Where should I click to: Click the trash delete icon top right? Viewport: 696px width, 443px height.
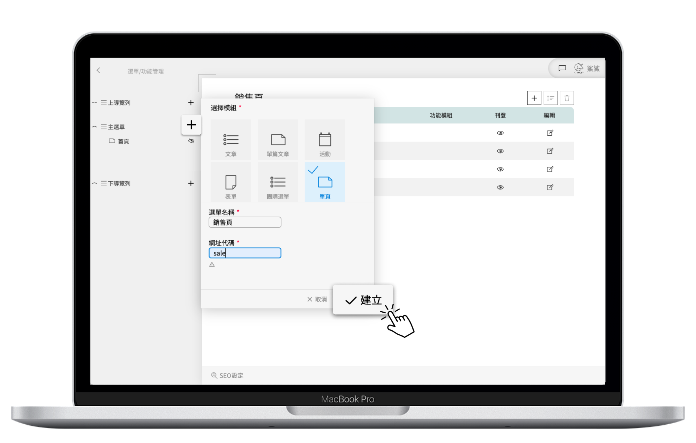click(567, 98)
